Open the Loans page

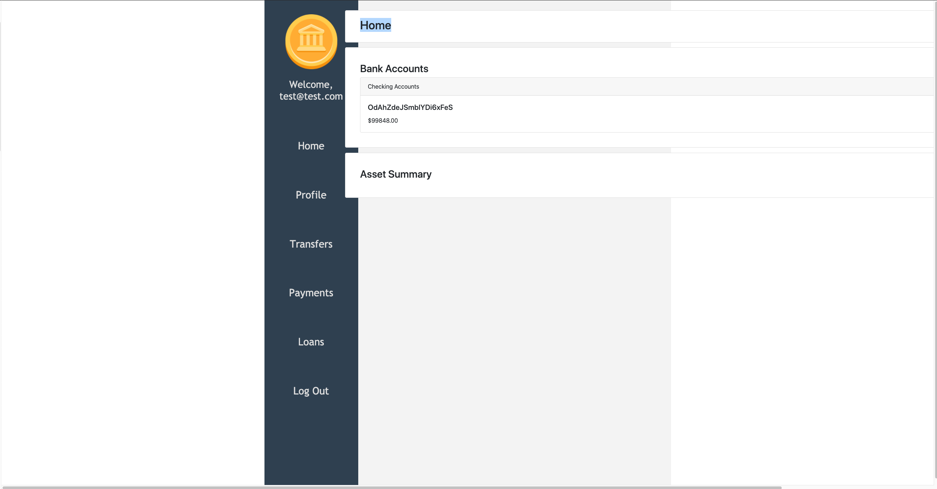[311, 342]
